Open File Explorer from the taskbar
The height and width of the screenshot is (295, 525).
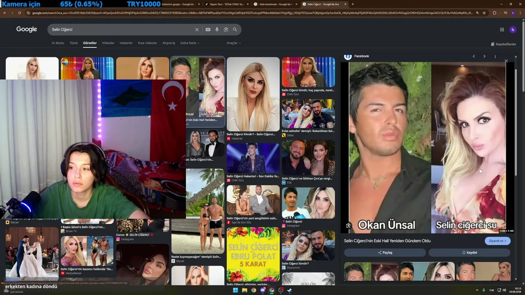[x=244, y=290]
